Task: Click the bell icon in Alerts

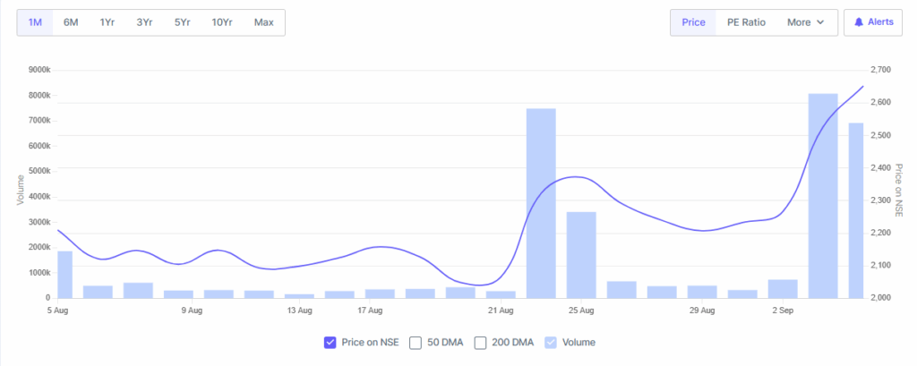Action: point(859,22)
